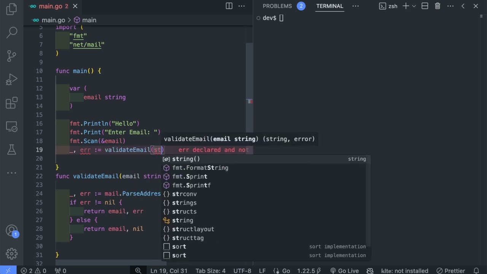Click the "net/mail" import text
This screenshot has width=487, height=274.
(87, 45)
